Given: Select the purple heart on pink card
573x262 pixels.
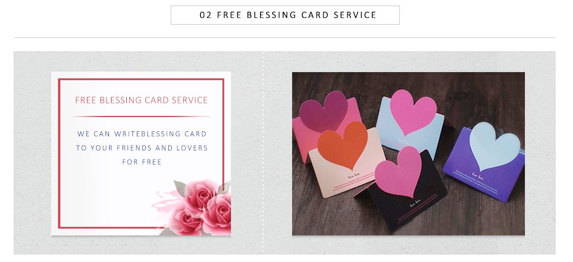Looking at the screenshot, I should coord(323,112).
